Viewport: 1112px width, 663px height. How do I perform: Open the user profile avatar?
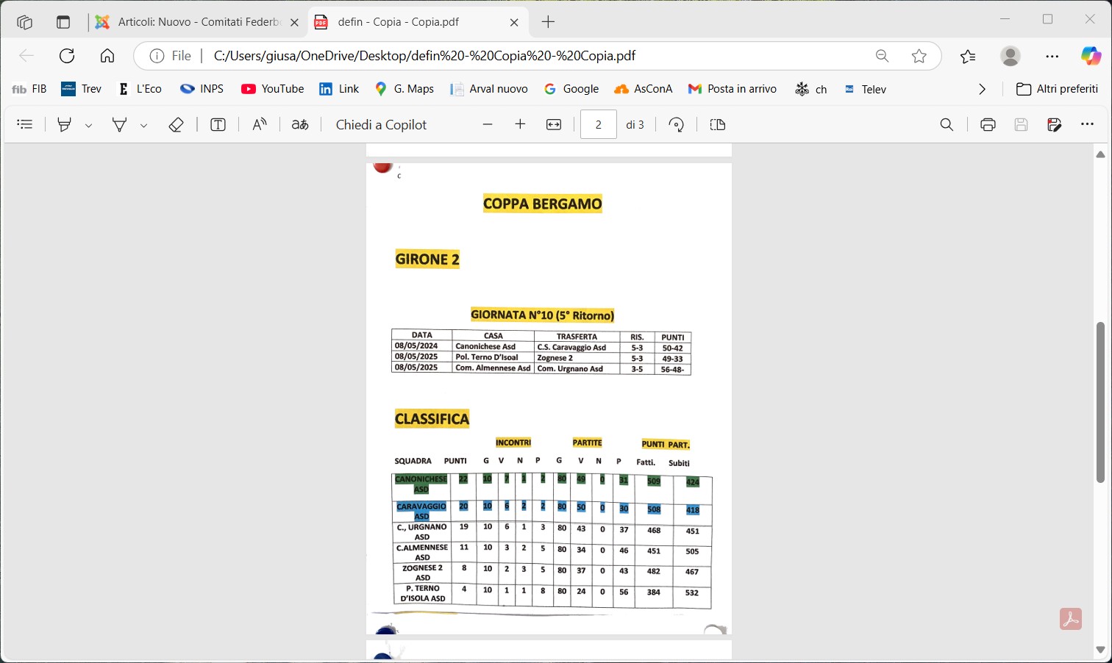tap(1011, 56)
